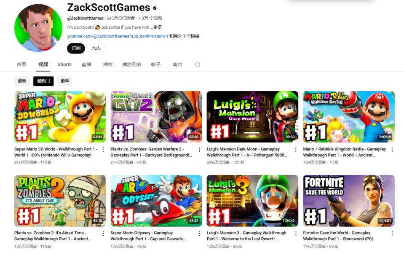Click the search icon in channel tabs
The height and width of the screenshot is (255, 404).
point(198,64)
